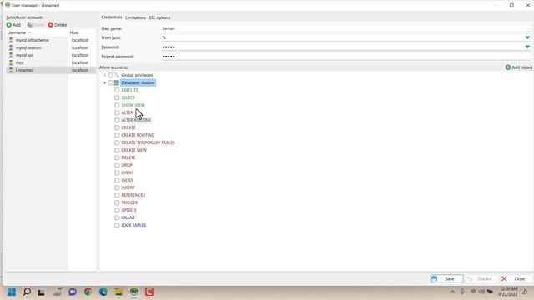Switch to the Credentials tab
The height and width of the screenshot is (300, 534).
[x=111, y=17]
